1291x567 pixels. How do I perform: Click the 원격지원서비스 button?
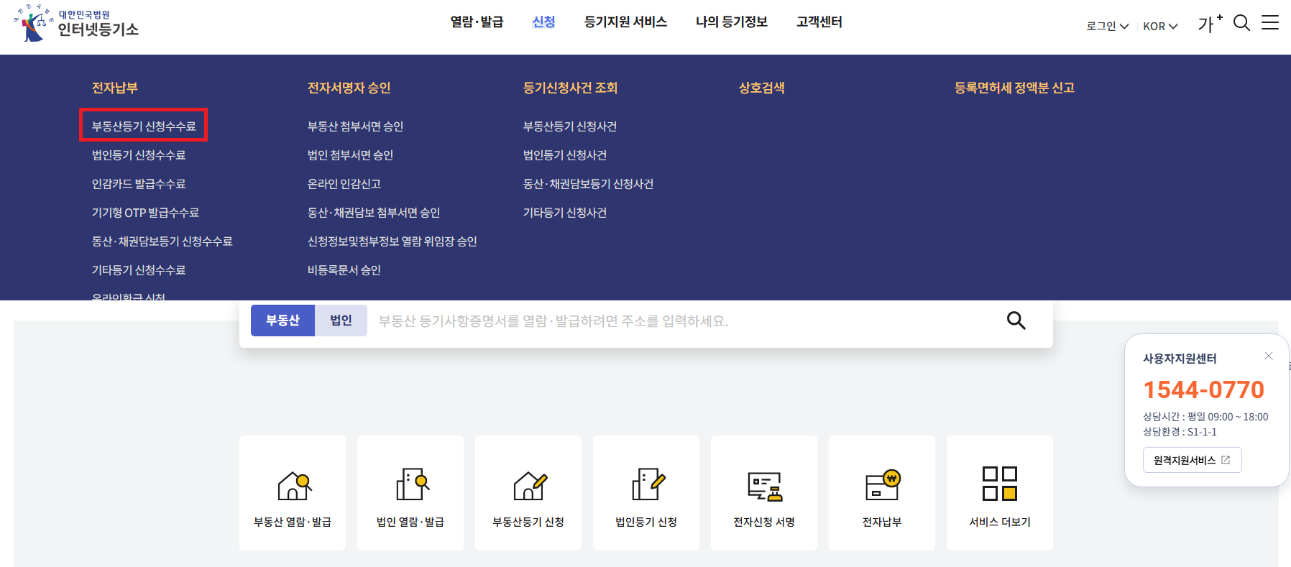pyautogui.click(x=1192, y=460)
